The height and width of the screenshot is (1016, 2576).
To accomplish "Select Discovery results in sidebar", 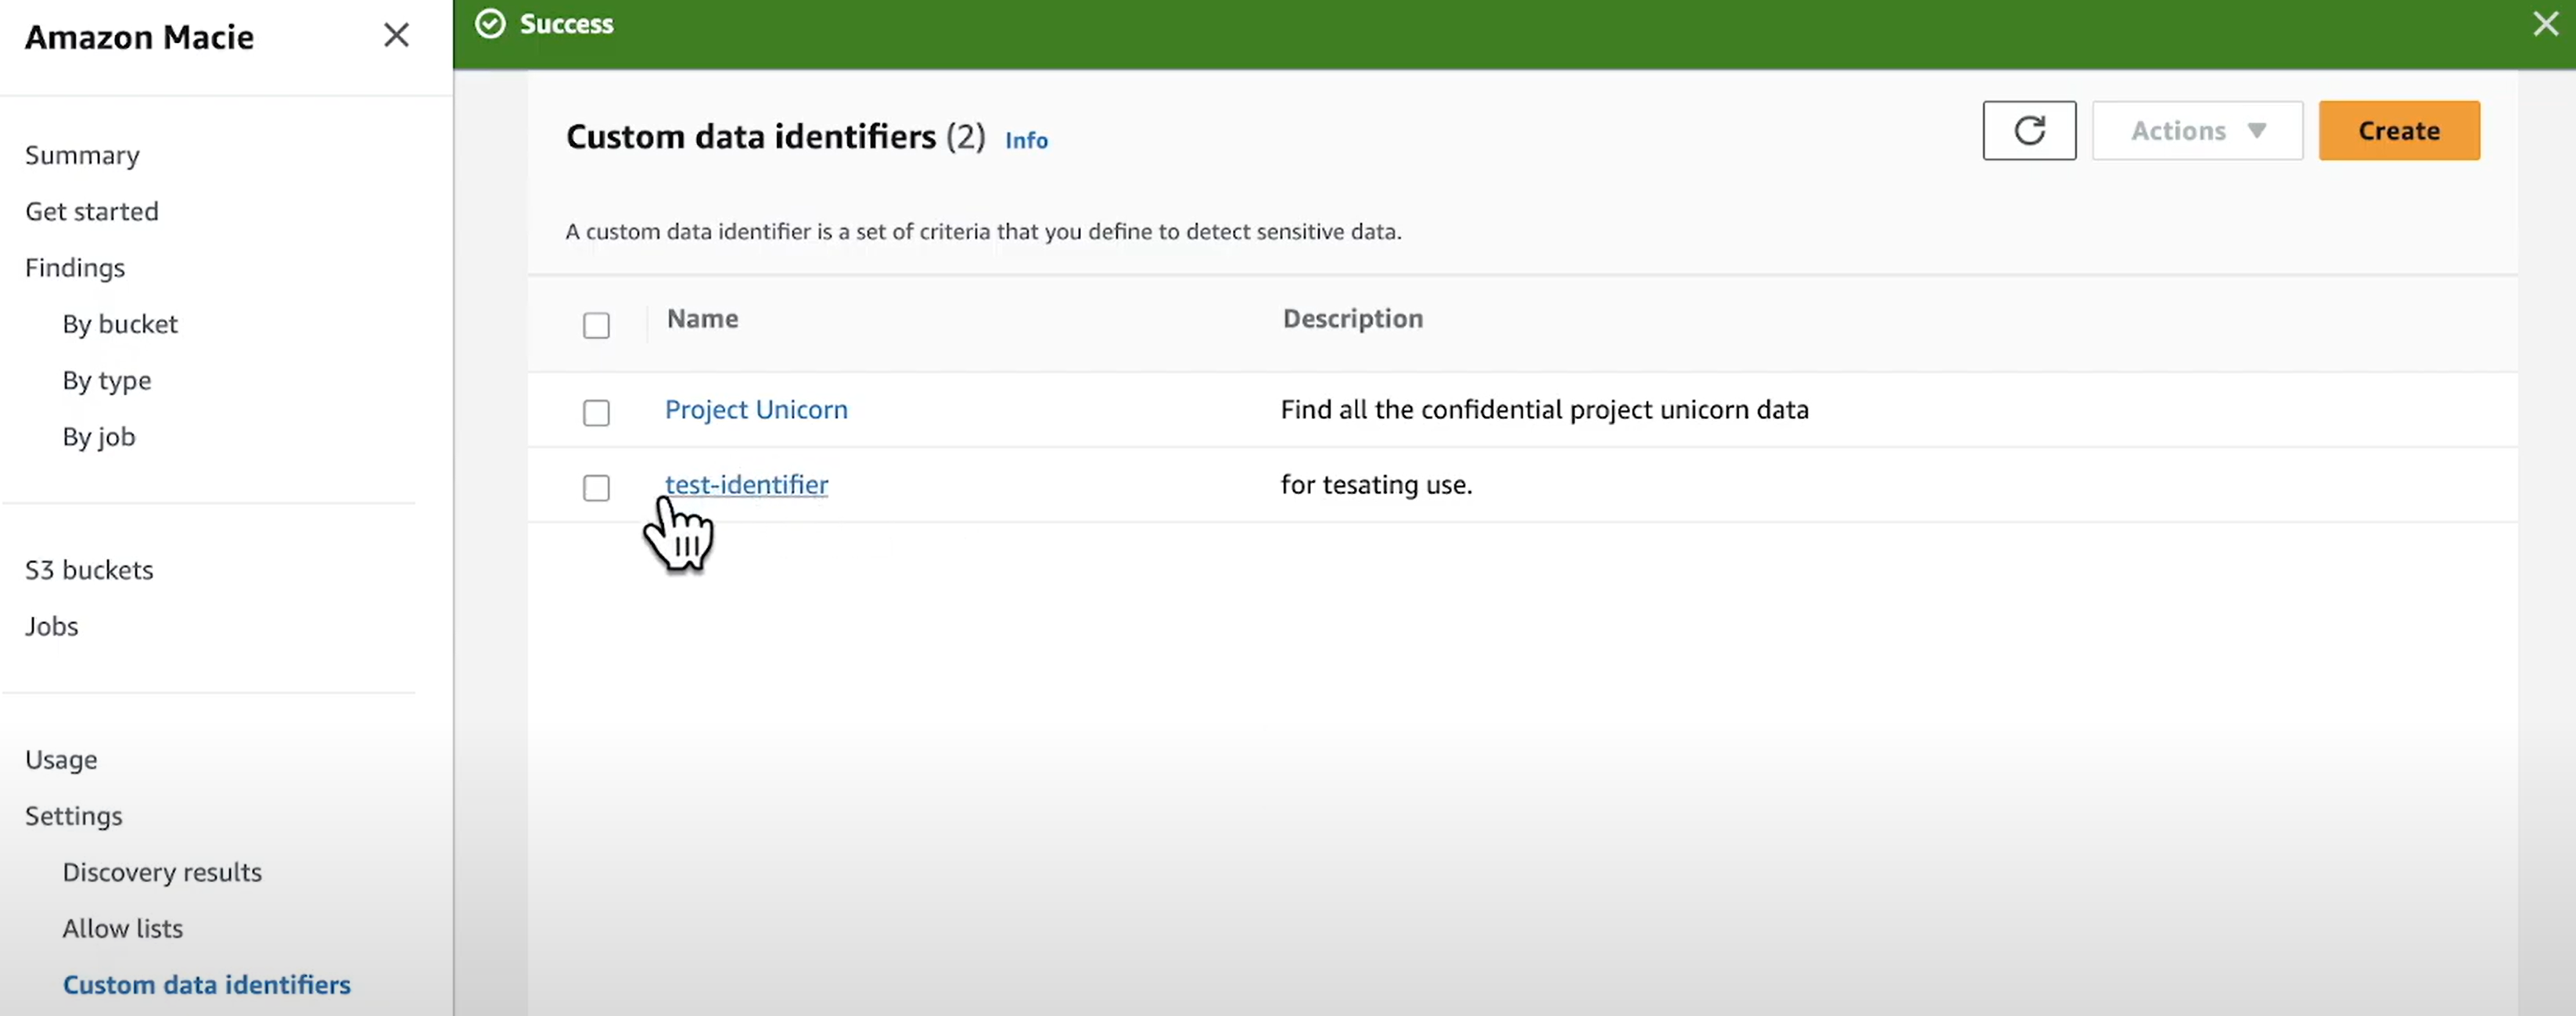I will point(161,872).
